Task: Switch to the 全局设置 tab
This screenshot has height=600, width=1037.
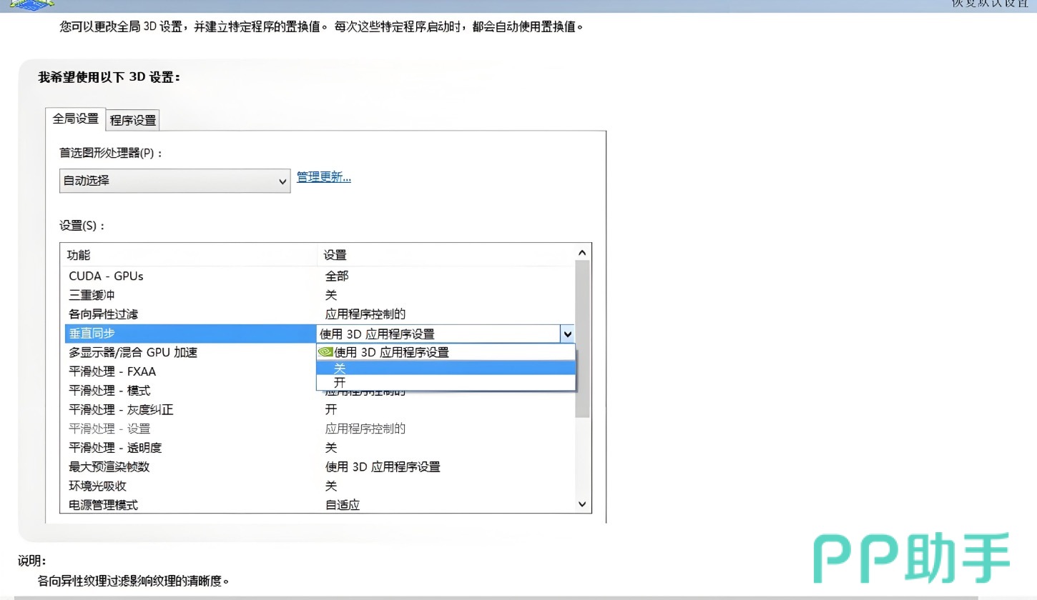Action: [76, 119]
